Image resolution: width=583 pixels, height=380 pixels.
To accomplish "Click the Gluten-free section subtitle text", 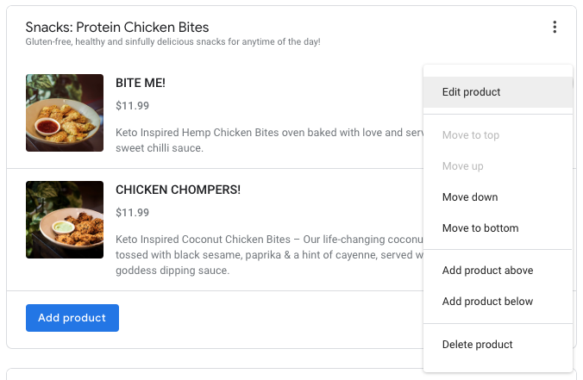I will click(172, 42).
